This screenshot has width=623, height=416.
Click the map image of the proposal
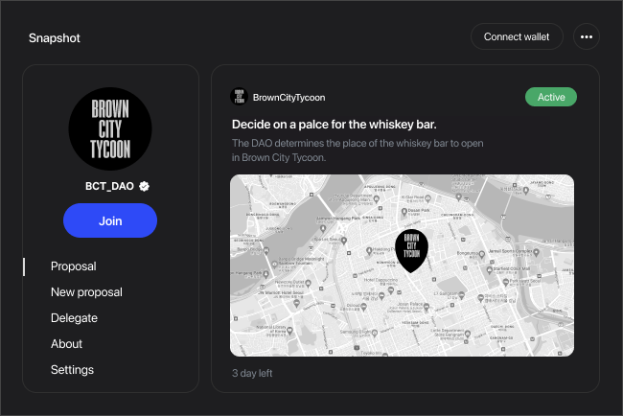[402, 266]
